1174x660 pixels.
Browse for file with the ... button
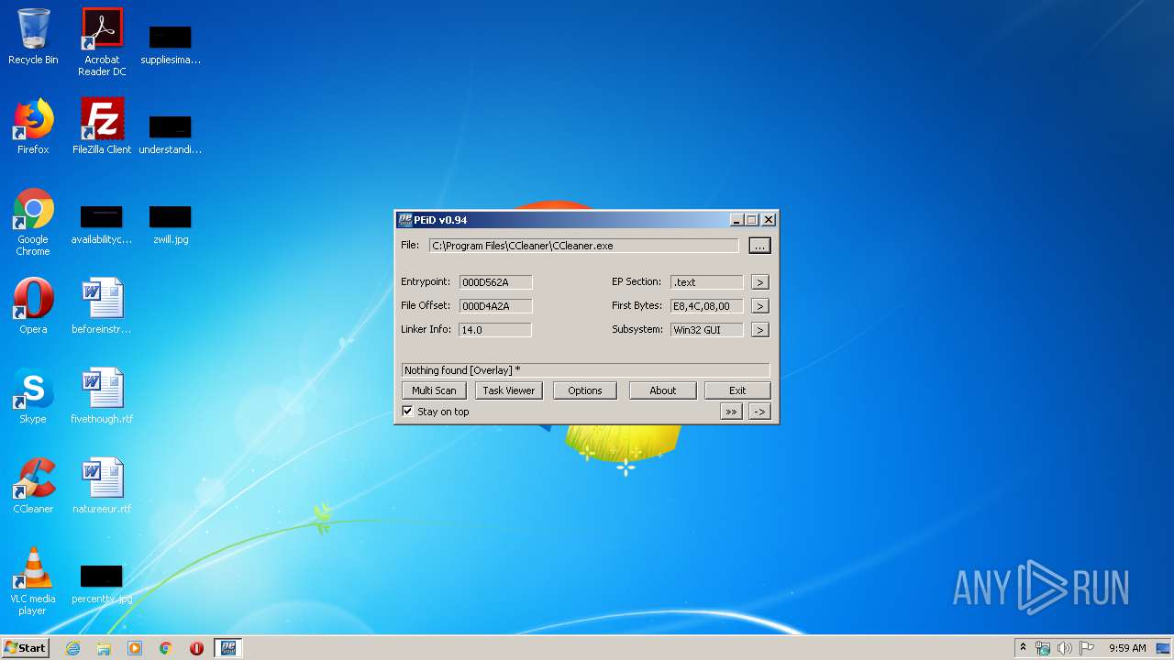(x=759, y=246)
